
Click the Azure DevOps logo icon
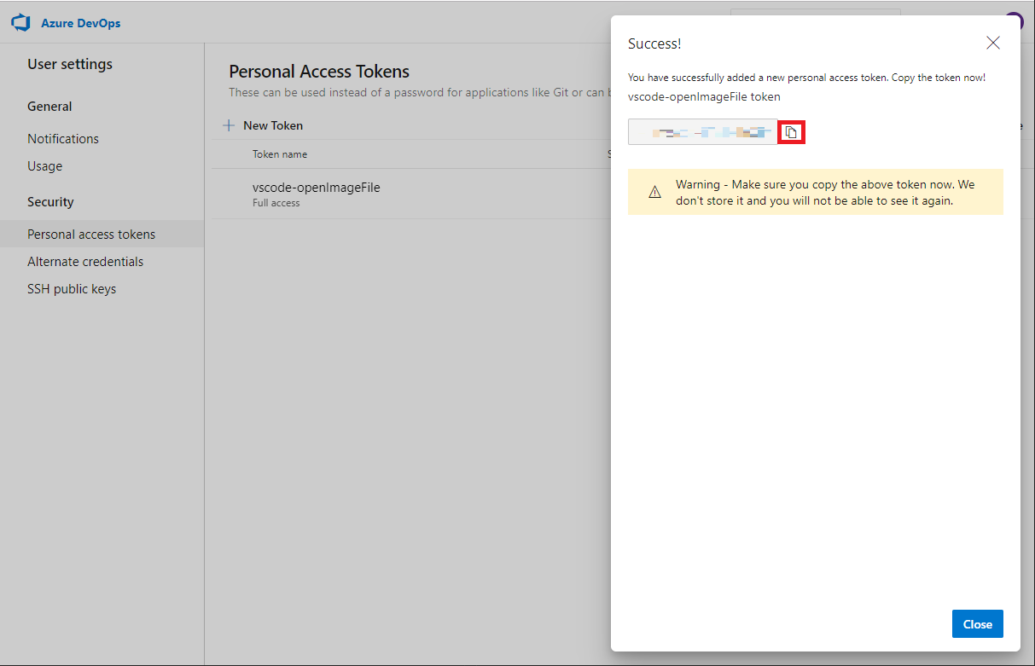coord(20,23)
